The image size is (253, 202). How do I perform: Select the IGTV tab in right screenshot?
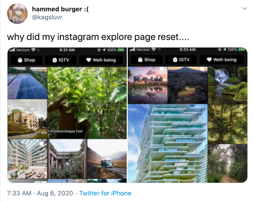(x=181, y=60)
